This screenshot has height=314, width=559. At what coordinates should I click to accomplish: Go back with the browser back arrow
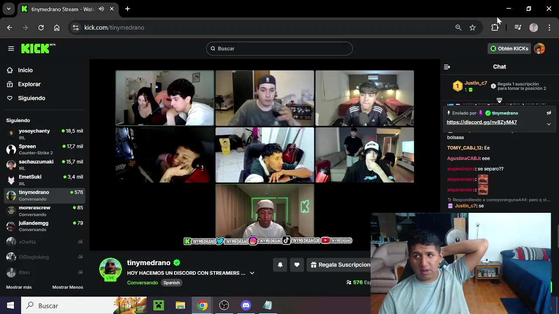coord(10,27)
